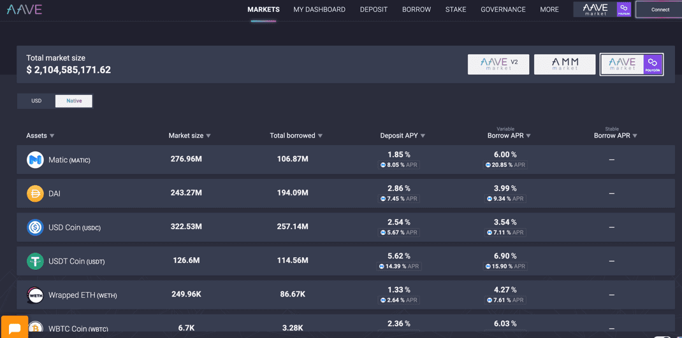Click the AAVE logo in header
Viewport: 682px width, 338px height.
(24, 10)
